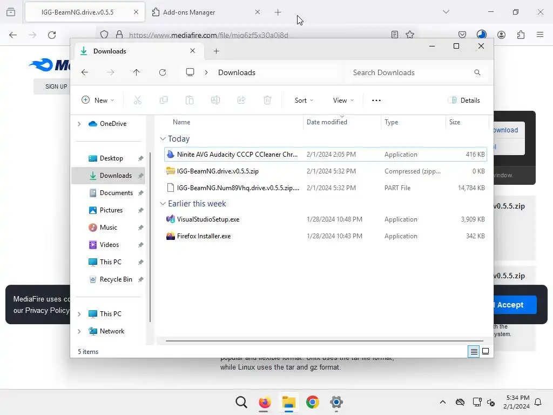Click MediaFire SIGN UP button
The width and height of the screenshot is (553, 415).
coord(52,86)
